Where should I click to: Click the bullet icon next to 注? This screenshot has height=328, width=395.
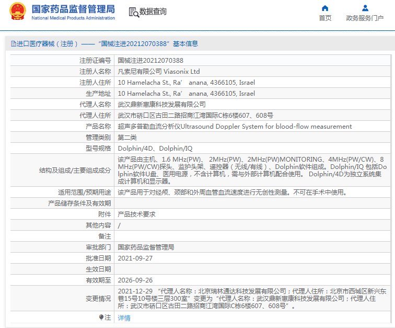tap(101, 317)
